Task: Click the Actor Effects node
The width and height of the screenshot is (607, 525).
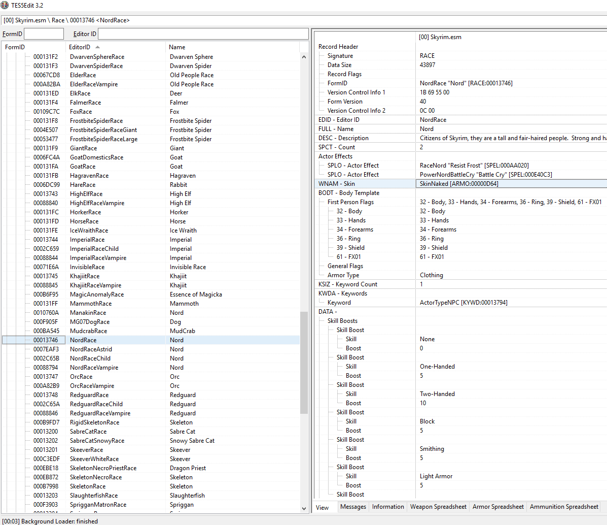Action: 335,156
